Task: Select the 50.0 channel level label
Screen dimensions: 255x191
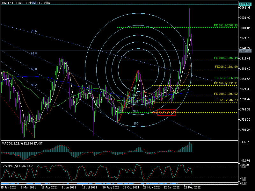Action: tap(34, 69)
